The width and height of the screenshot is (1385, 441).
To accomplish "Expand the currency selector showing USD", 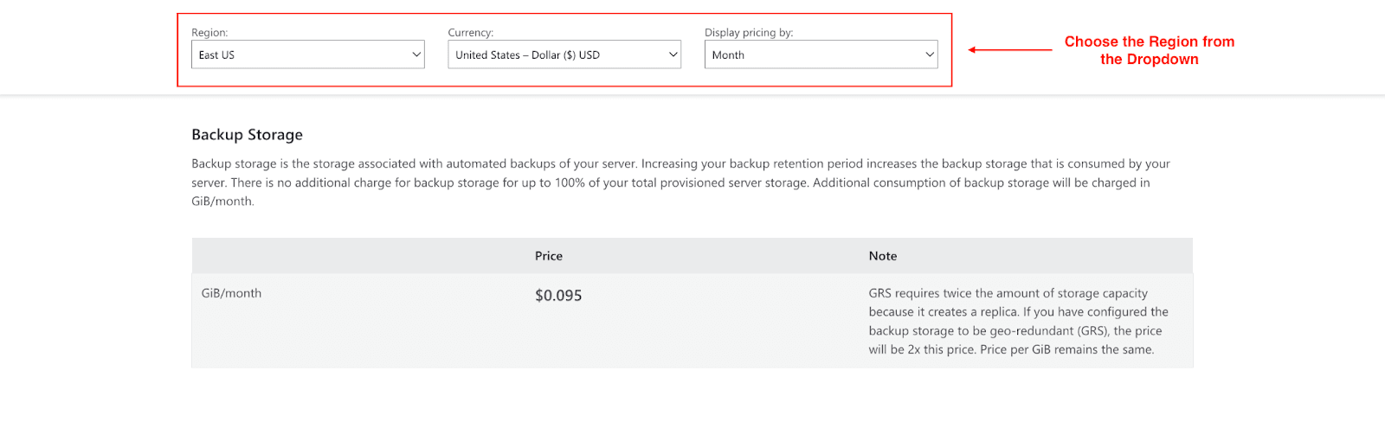I will tap(556, 54).
